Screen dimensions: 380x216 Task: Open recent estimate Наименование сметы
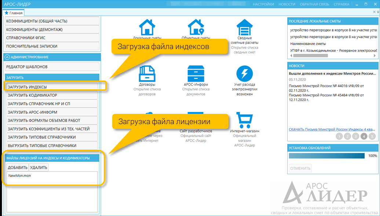pos(308,44)
